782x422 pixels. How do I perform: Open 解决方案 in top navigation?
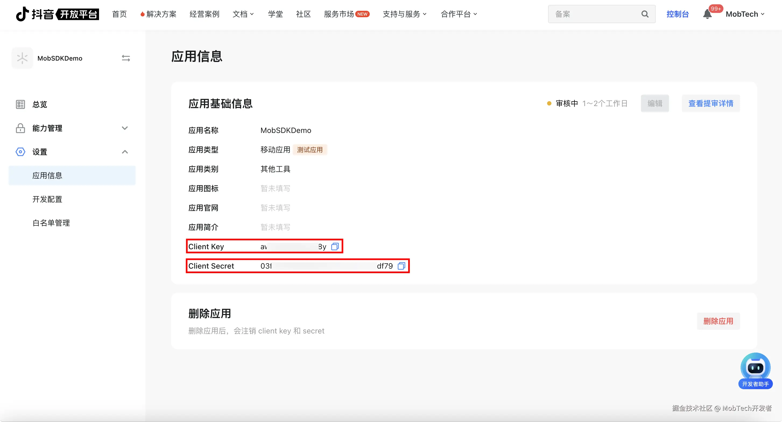tap(161, 14)
